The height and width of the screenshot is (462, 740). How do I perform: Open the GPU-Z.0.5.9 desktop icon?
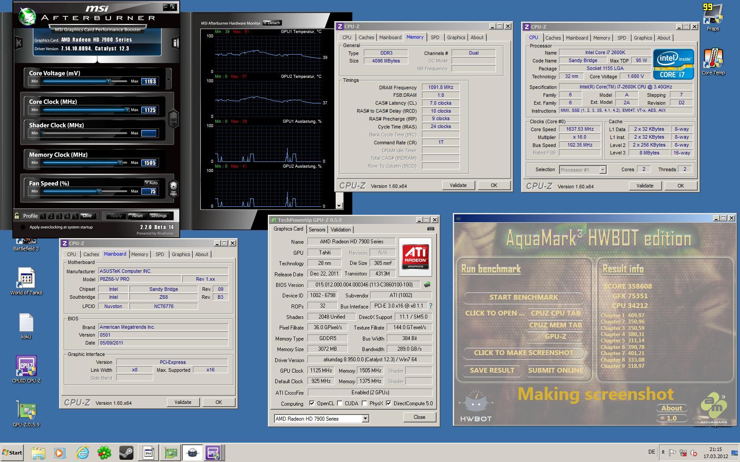(26, 414)
